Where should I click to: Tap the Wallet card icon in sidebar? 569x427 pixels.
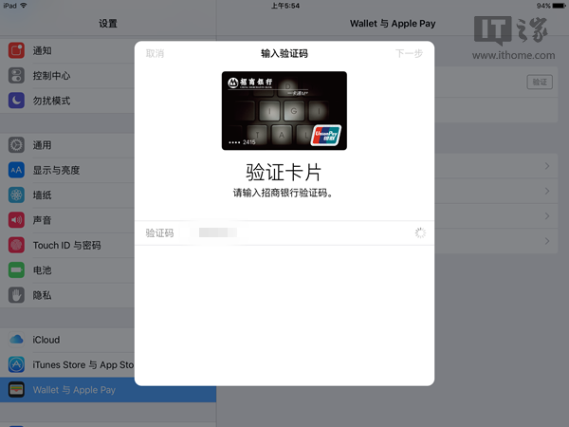16,390
